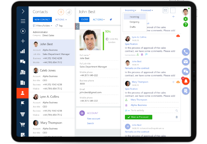The height and width of the screenshot is (144, 207).
Task: Collapse the contacts list panel arrow
Action: point(77,27)
